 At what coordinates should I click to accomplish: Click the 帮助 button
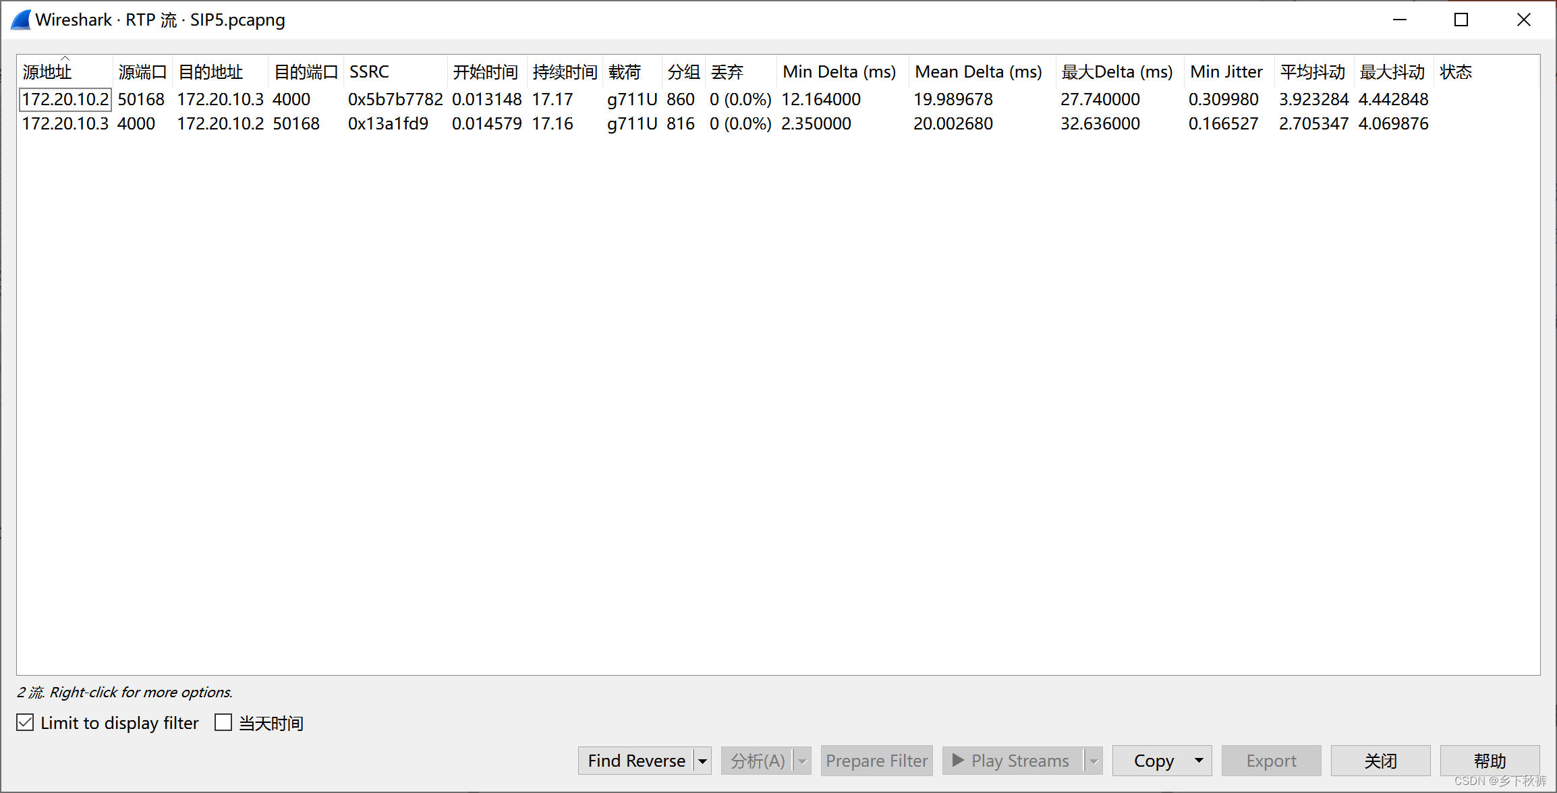1490,760
